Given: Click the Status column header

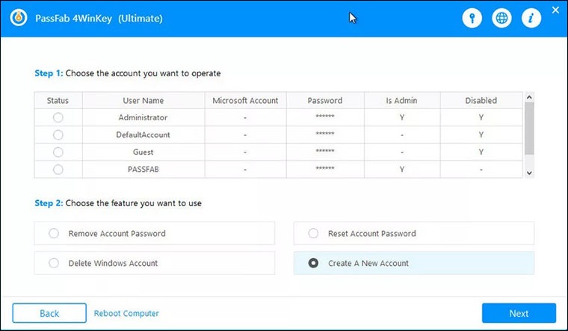Looking at the screenshot, I should click(x=58, y=100).
